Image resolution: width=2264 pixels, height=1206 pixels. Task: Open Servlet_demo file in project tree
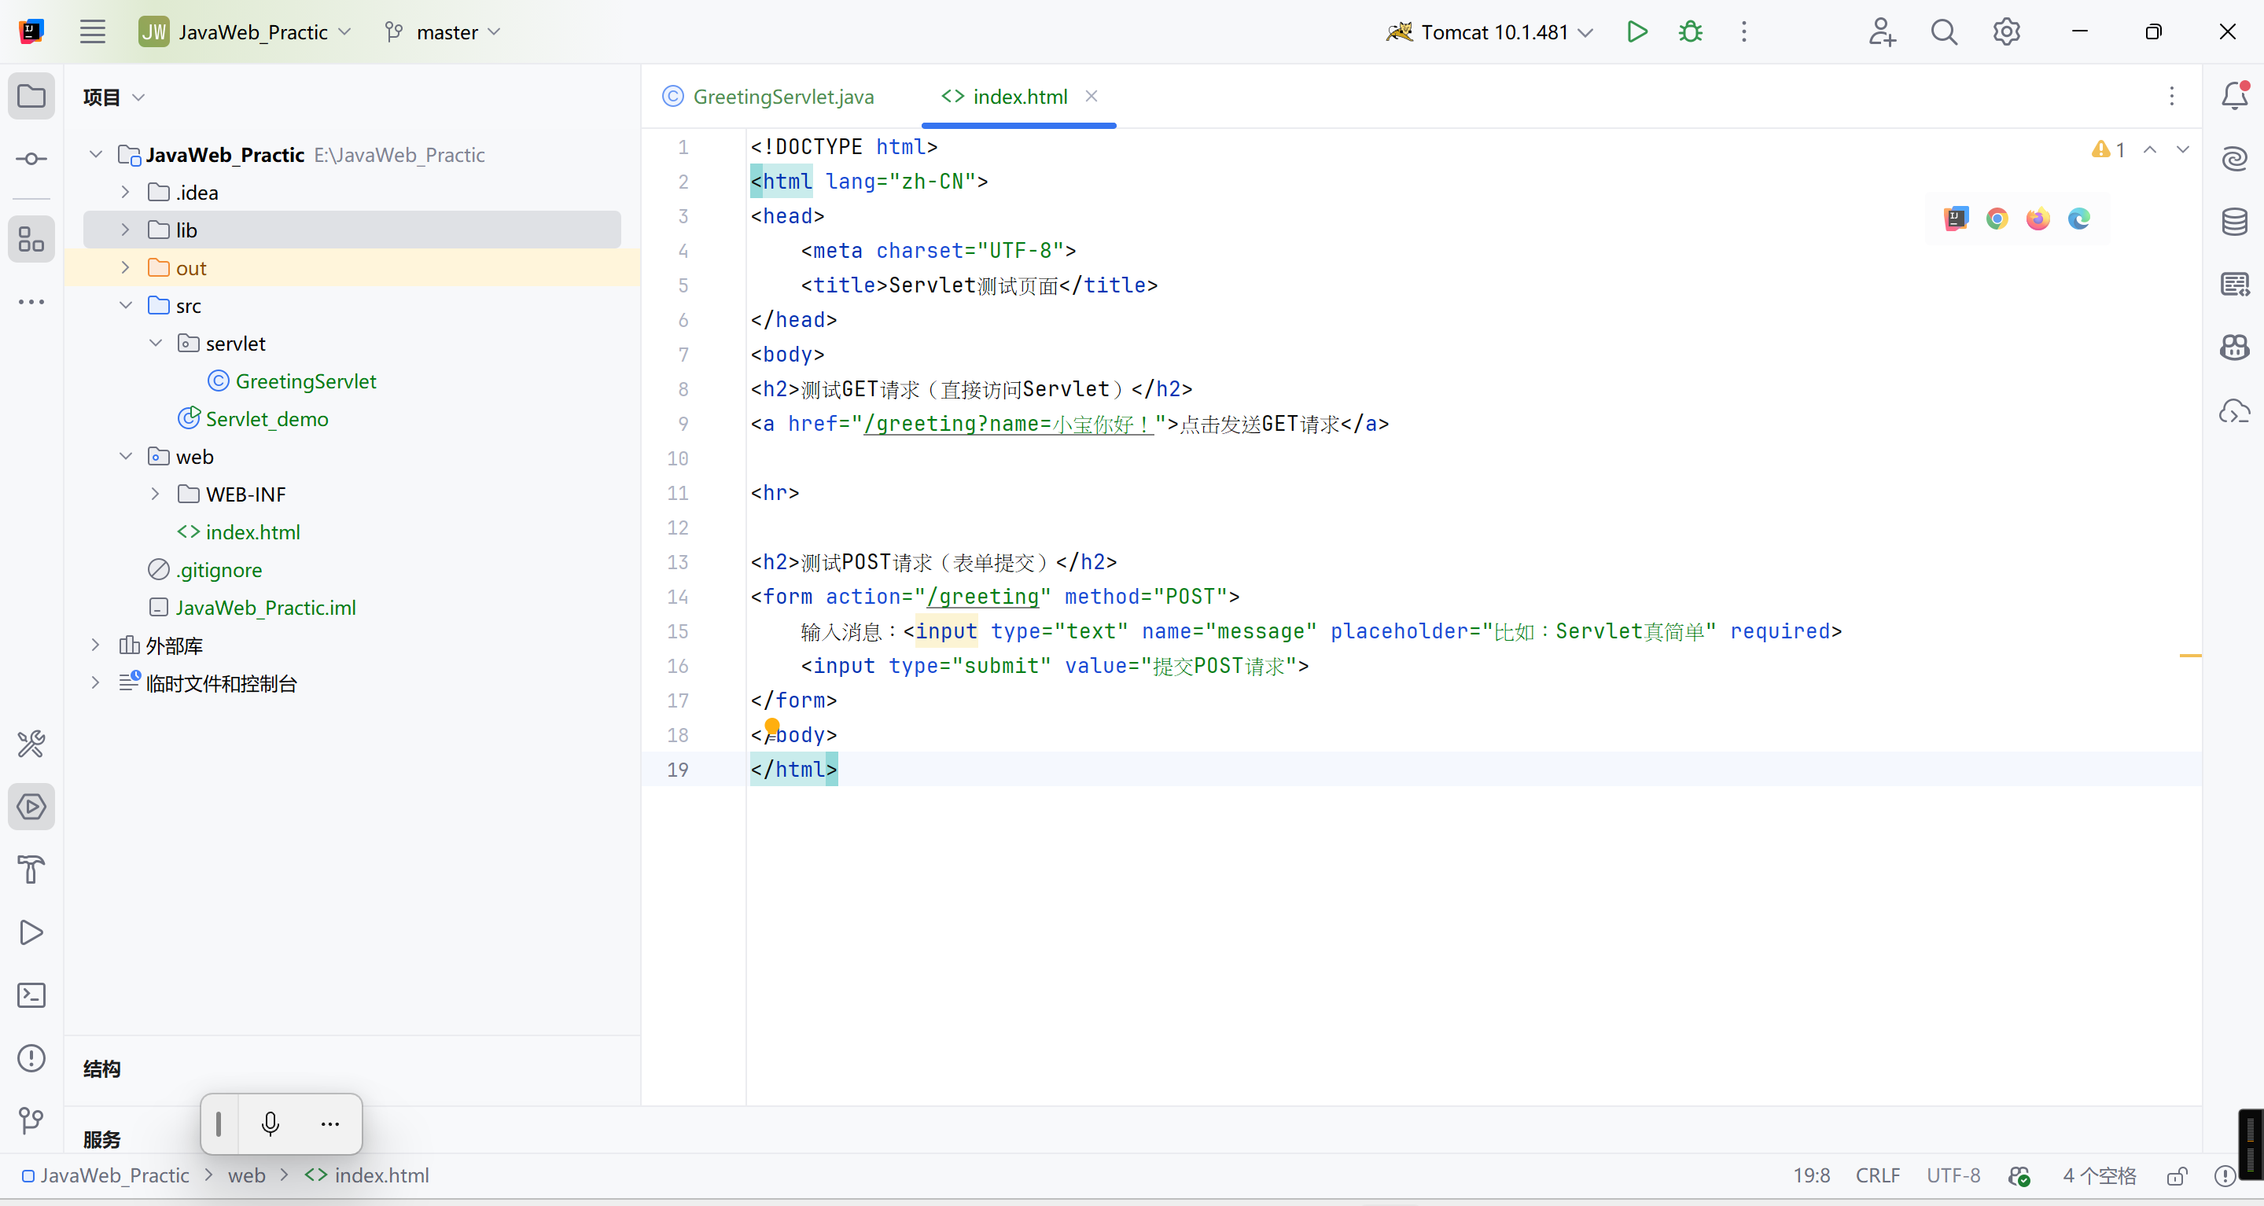click(266, 419)
